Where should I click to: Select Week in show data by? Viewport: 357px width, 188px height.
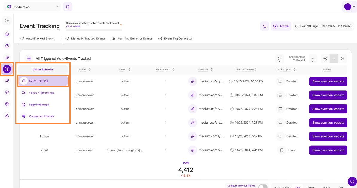point(311,187)
